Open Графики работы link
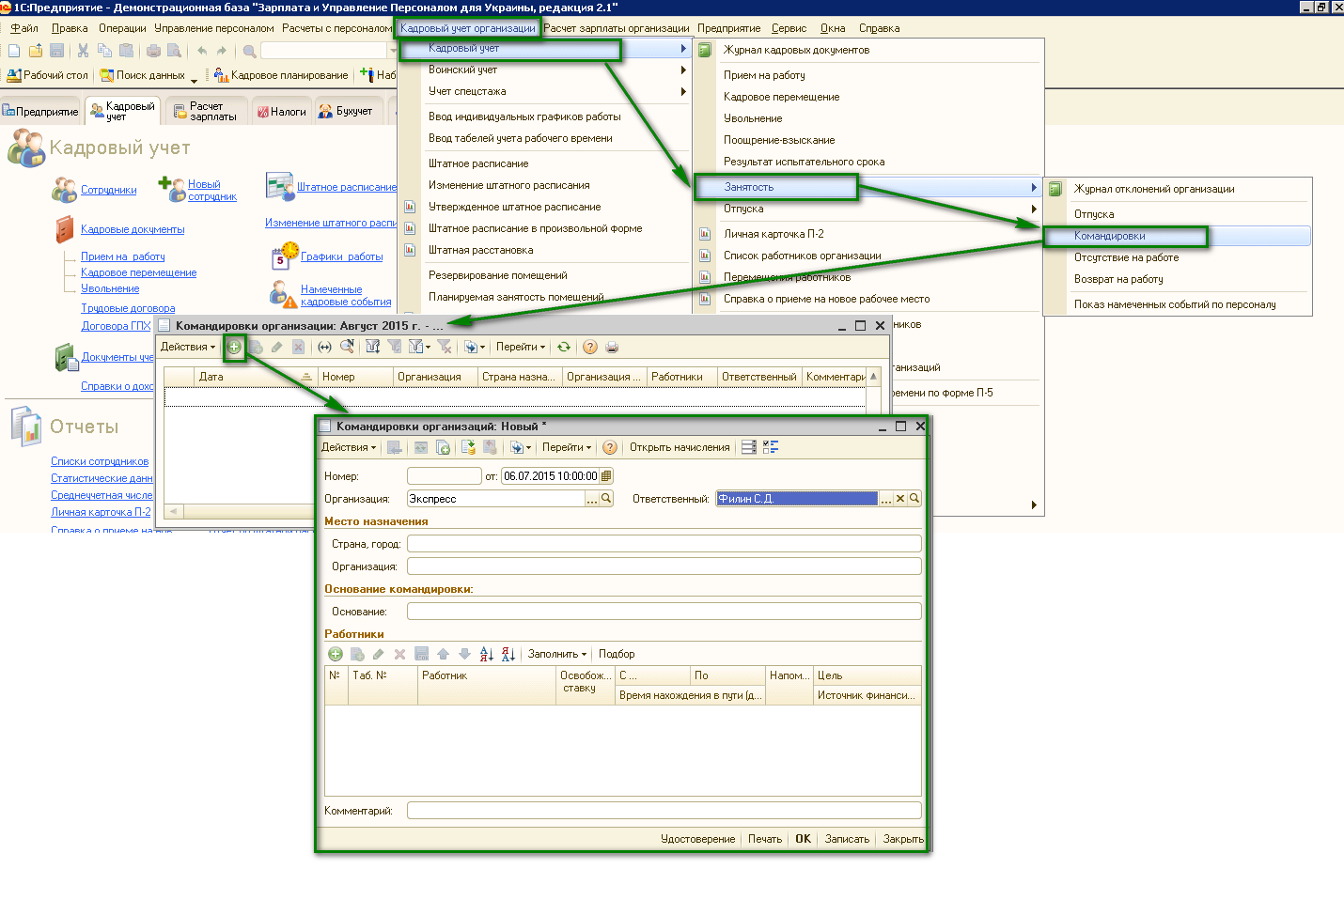 [341, 256]
